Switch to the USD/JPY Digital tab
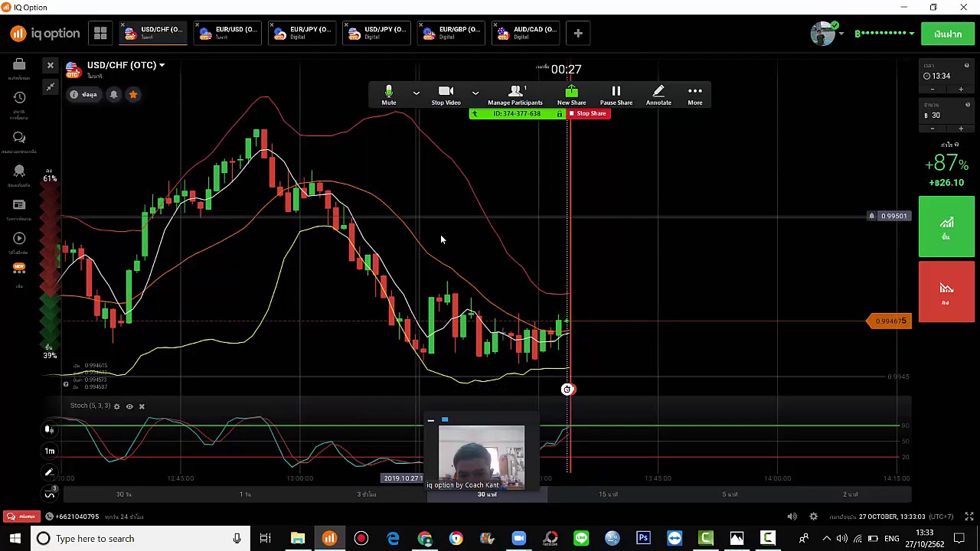Screen dimensions: 980x551 (377, 33)
